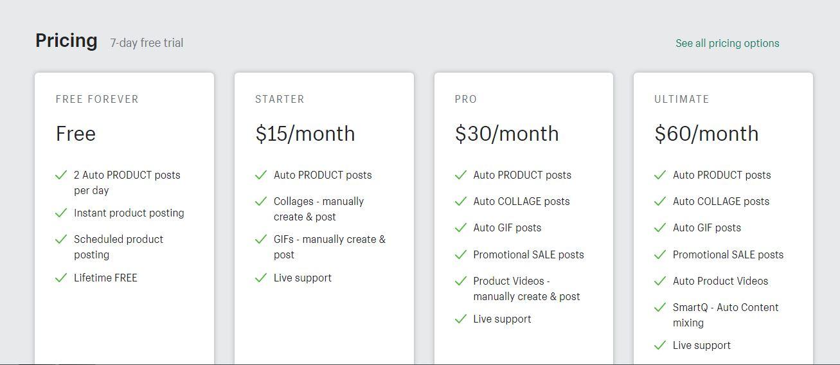Click checkmark next to Pro Promotional SALE posts
This screenshot has width=840, height=365.
460,254
